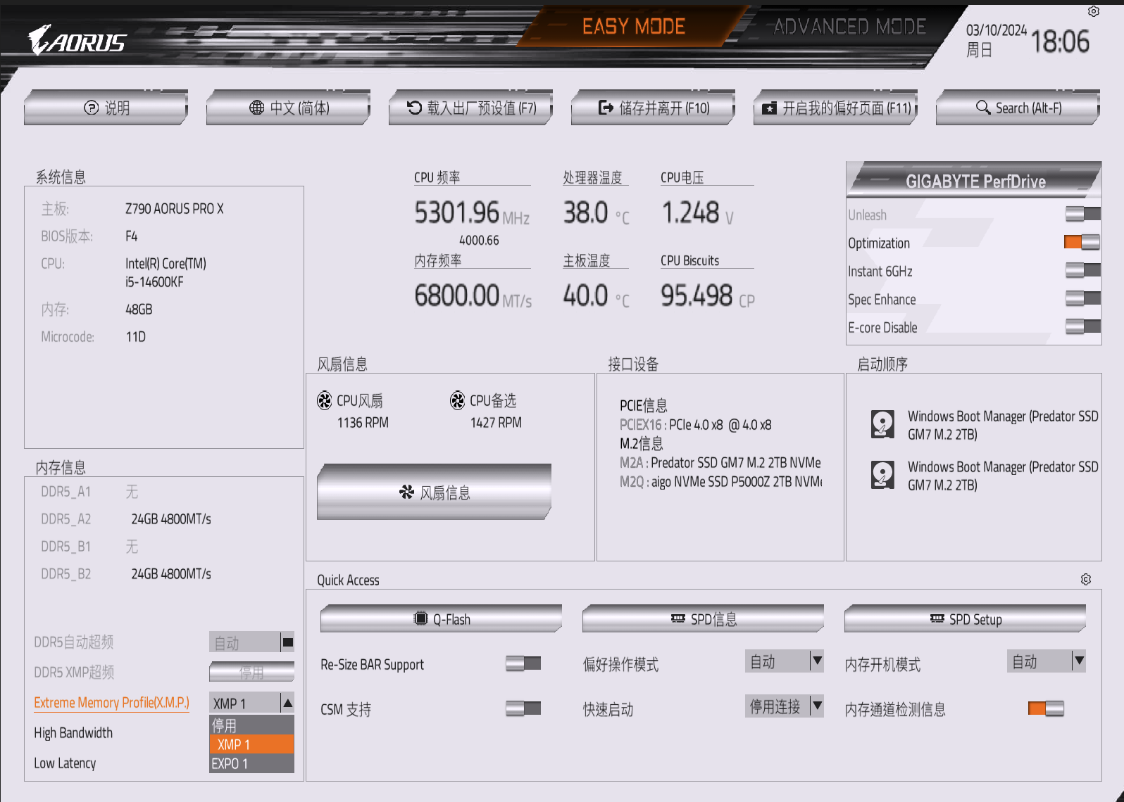Click favorites icon beside 开启我的偏好页面
This screenshot has width=1124, height=802.
coord(770,108)
